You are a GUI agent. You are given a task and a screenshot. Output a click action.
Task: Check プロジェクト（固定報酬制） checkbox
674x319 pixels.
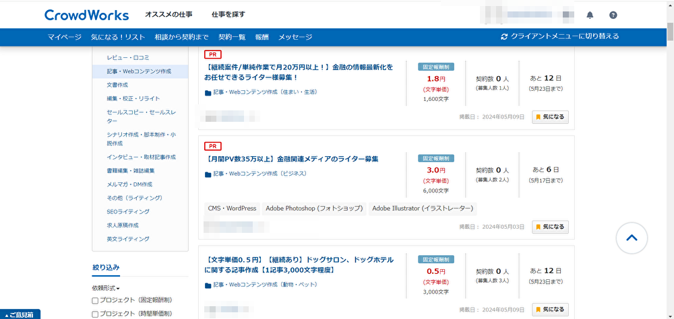pos(95,301)
